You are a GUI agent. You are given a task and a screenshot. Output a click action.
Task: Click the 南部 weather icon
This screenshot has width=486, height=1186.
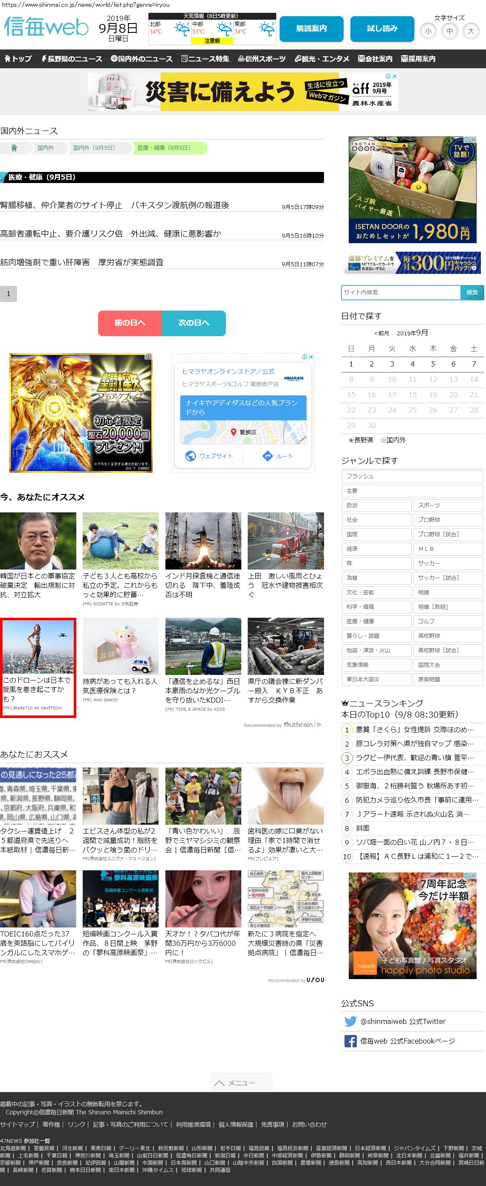tap(267, 29)
